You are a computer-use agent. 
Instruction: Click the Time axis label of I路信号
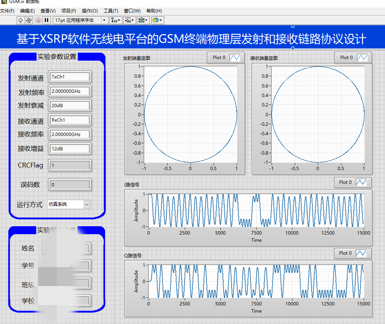pyautogui.click(x=256, y=240)
